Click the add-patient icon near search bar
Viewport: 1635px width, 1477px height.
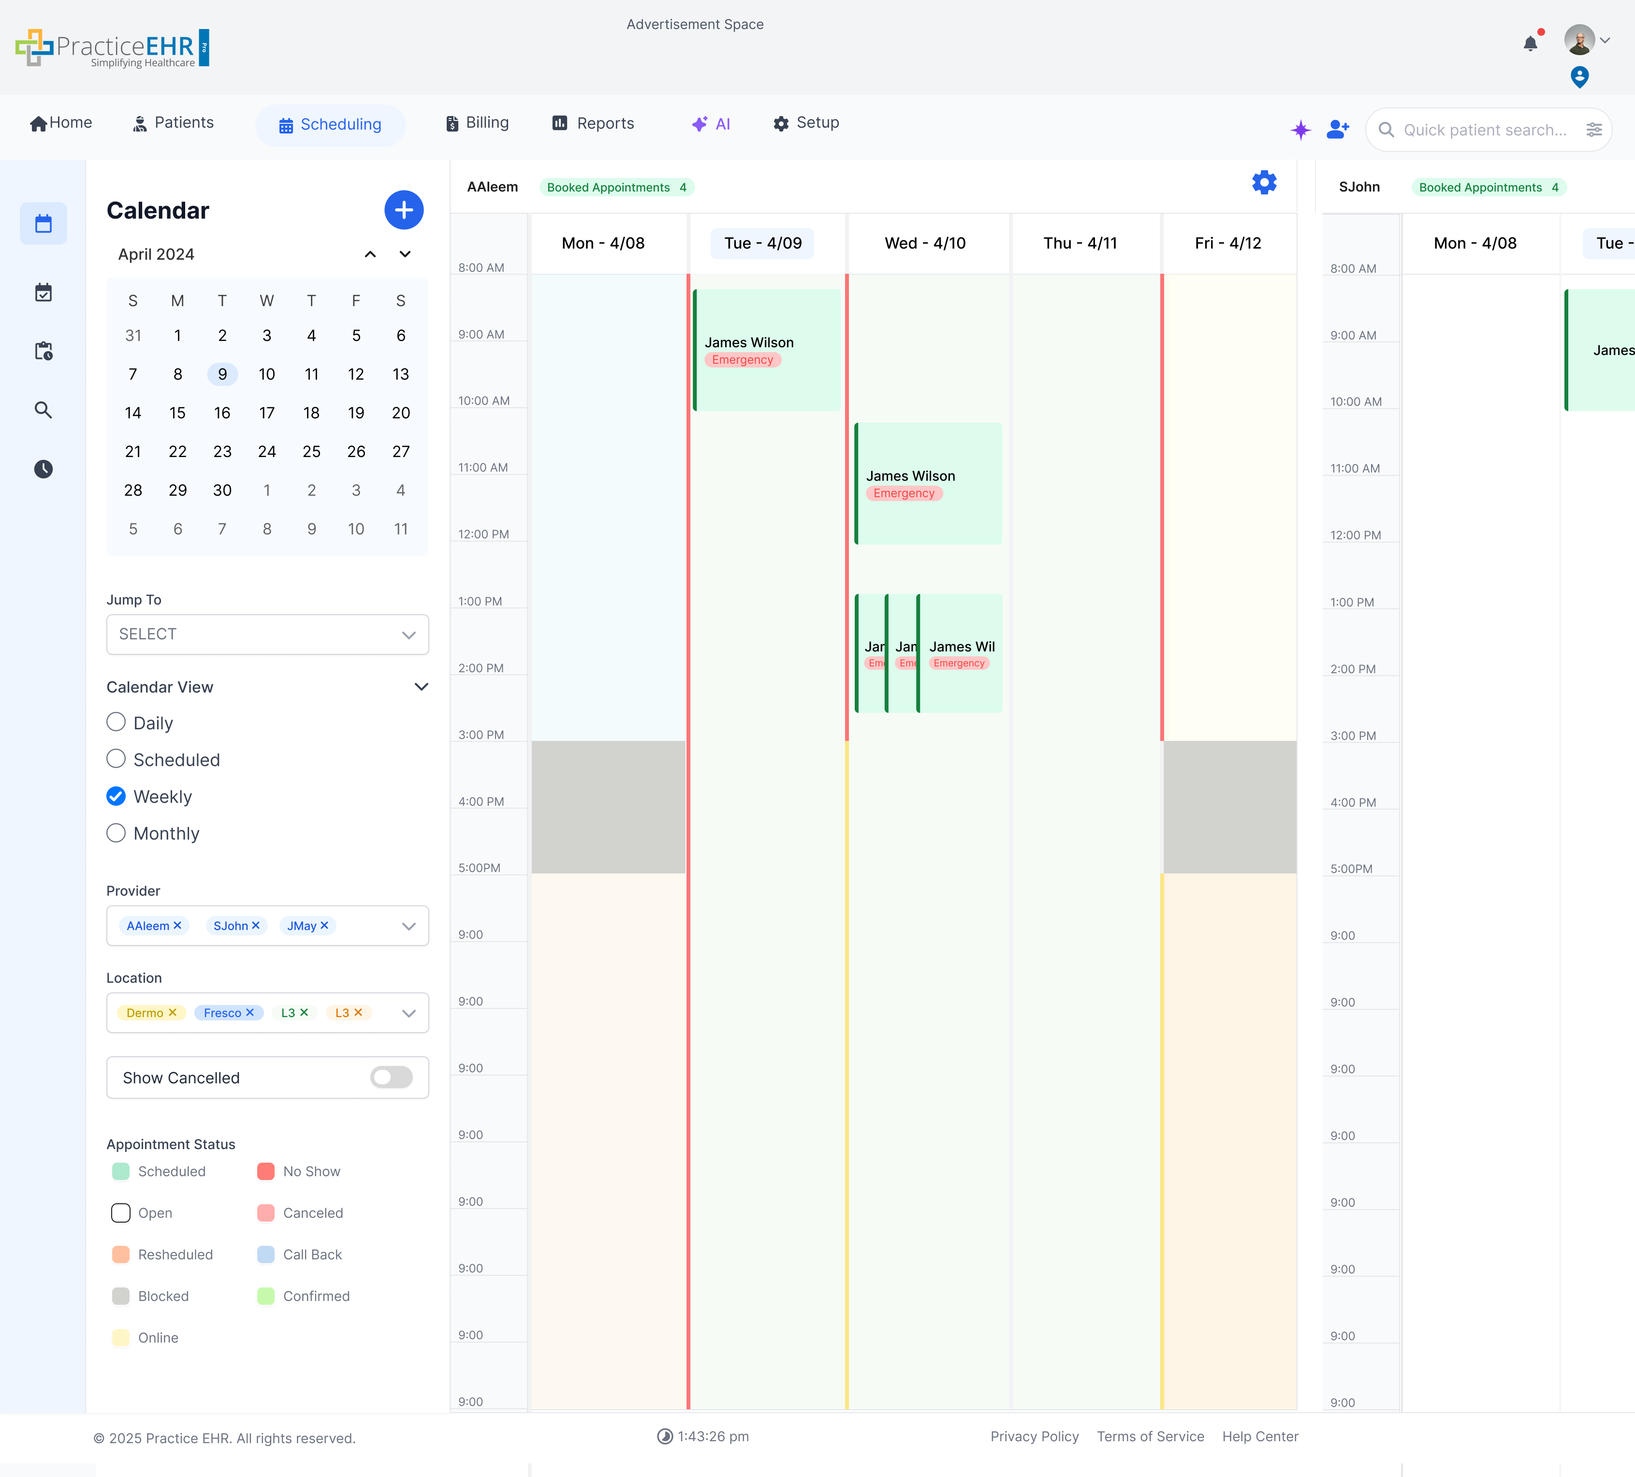click(1337, 129)
